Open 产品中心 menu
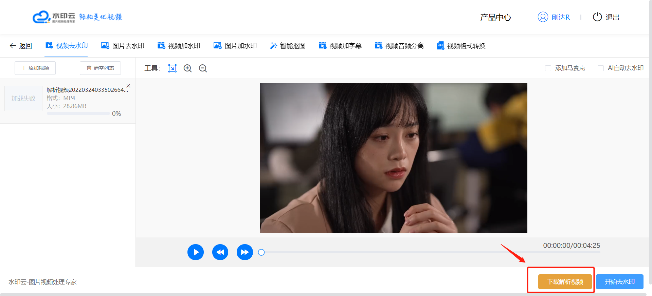The image size is (652, 296). [495, 17]
